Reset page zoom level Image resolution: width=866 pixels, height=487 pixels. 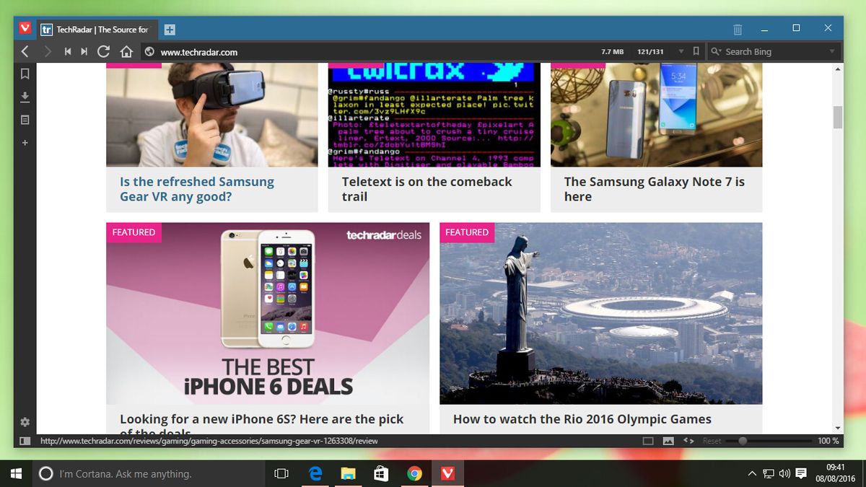tap(712, 441)
